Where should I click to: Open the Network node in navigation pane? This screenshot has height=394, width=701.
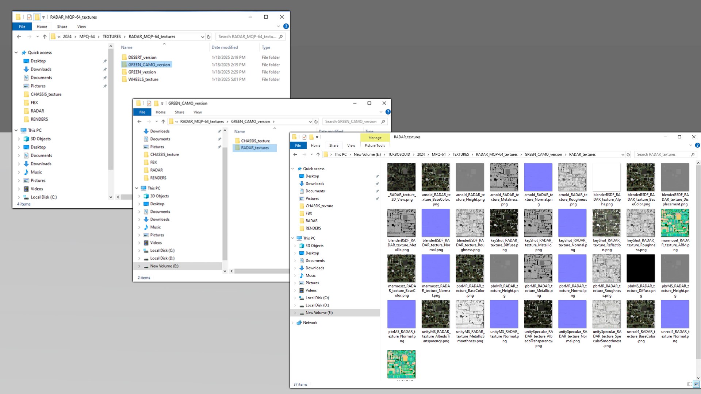pos(310,322)
